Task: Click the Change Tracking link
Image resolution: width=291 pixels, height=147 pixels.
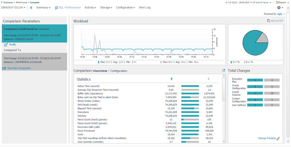Action: (x=267, y=138)
